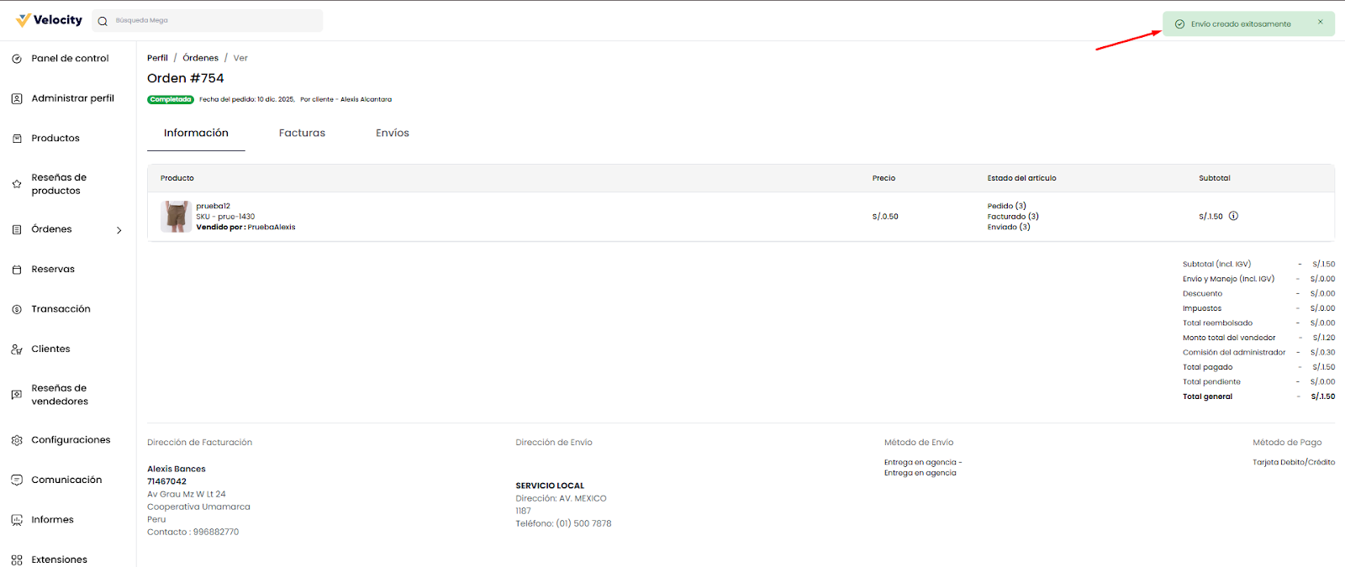Click the Panel de control sidebar icon
The width and height of the screenshot is (1345, 567).
coord(17,59)
